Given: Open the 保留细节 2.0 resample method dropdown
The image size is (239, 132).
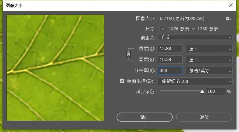Looking at the screenshot, I should pyautogui.click(x=195, y=82).
